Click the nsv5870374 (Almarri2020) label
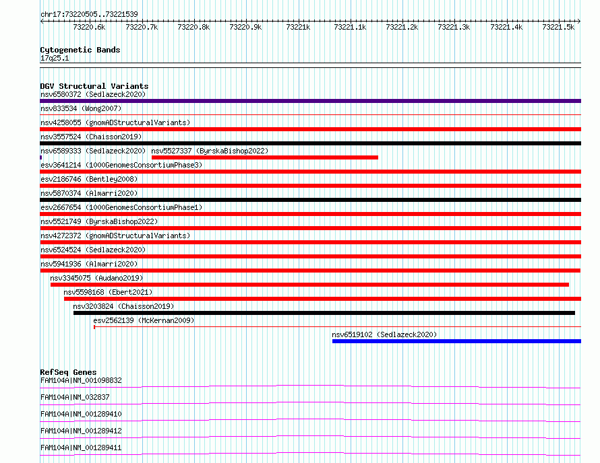Screen dimensions: 600x463 [89, 193]
